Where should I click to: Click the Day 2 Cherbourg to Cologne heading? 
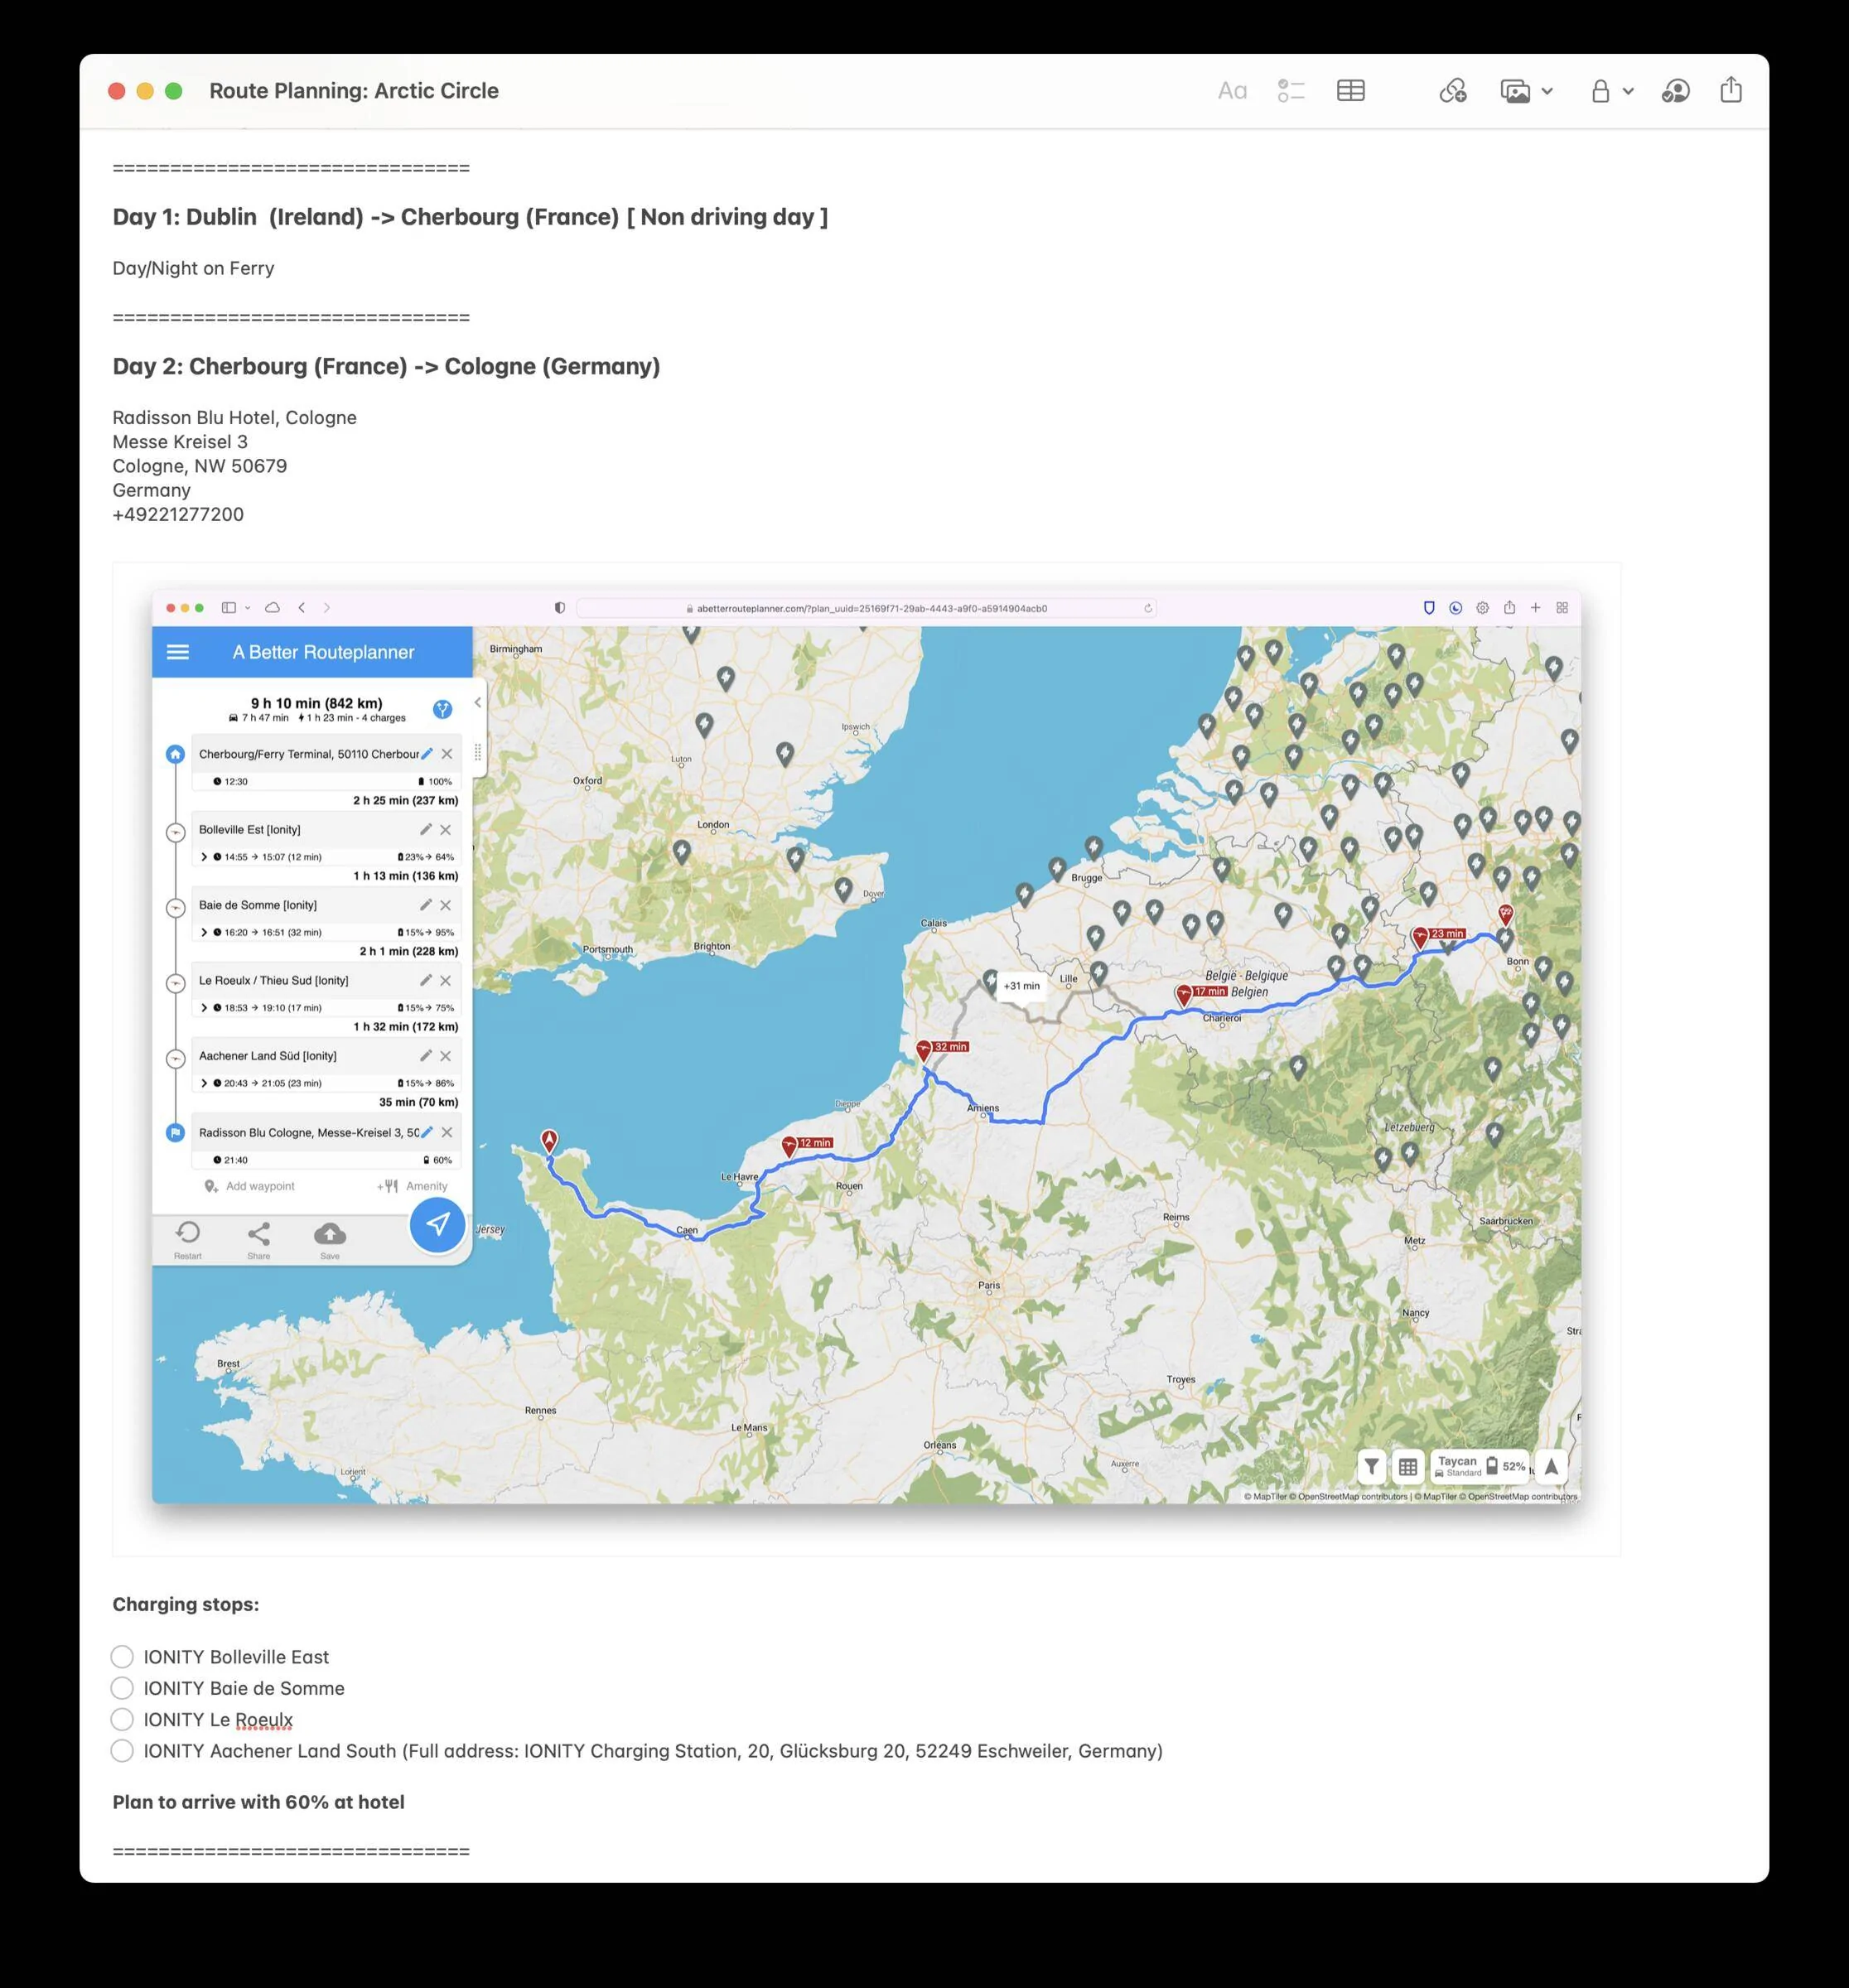coord(386,366)
